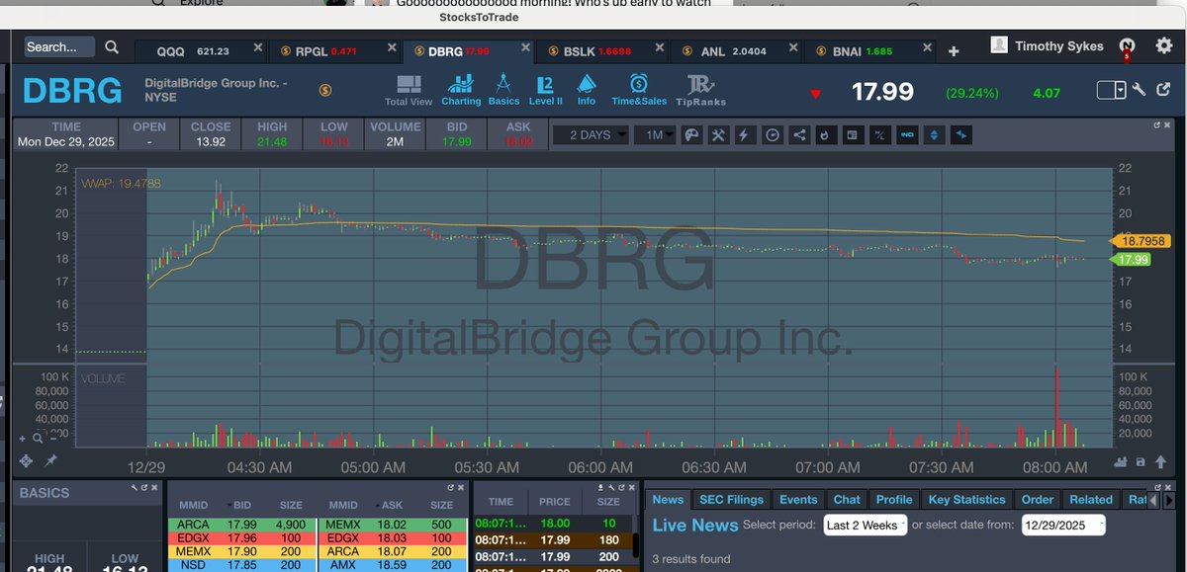
Task: Toggle the pin icon under chart
Action: click(50, 460)
